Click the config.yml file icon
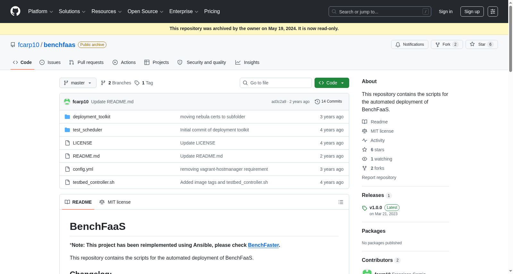Screen dimensions: 513x274 pyautogui.click(x=67, y=169)
